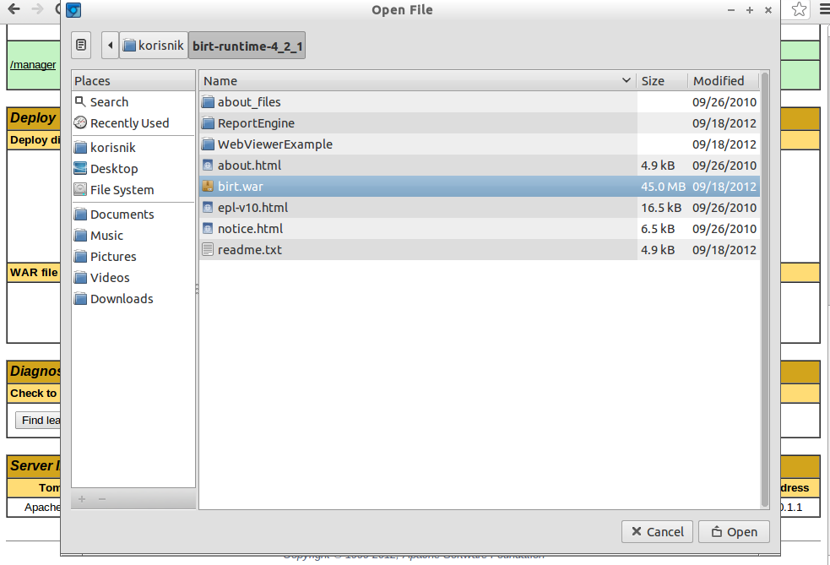Select the birt.war file

point(480,187)
